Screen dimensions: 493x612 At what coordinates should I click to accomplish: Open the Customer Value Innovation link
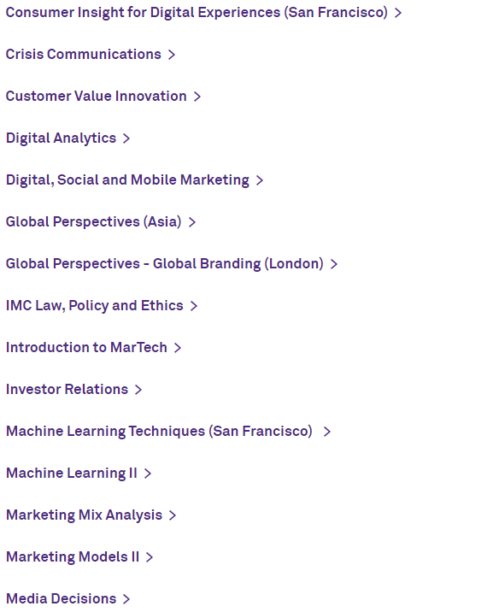tap(96, 96)
